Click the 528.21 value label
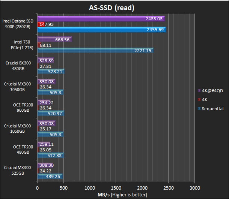 [55, 72]
